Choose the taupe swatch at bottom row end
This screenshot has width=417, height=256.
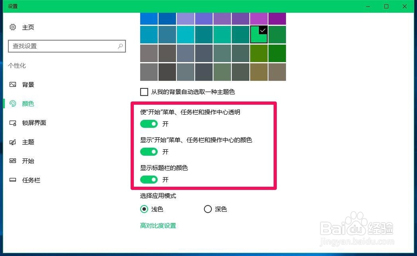point(277,72)
